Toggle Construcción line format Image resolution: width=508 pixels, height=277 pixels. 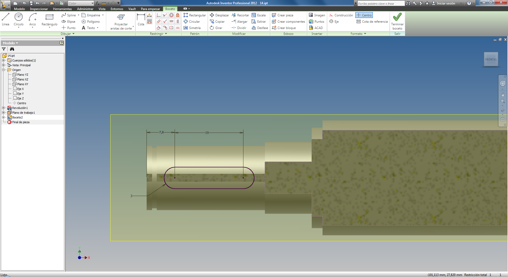pyautogui.click(x=341, y=15)
